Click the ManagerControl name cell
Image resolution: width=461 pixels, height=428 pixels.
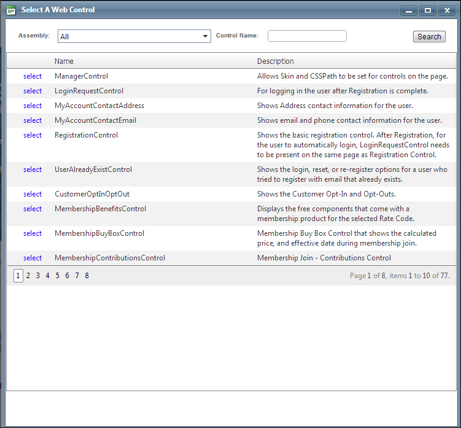point(81,76)
